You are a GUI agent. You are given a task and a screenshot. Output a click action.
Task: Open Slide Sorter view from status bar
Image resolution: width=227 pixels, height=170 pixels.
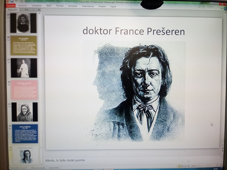click(x=182, y=166)
